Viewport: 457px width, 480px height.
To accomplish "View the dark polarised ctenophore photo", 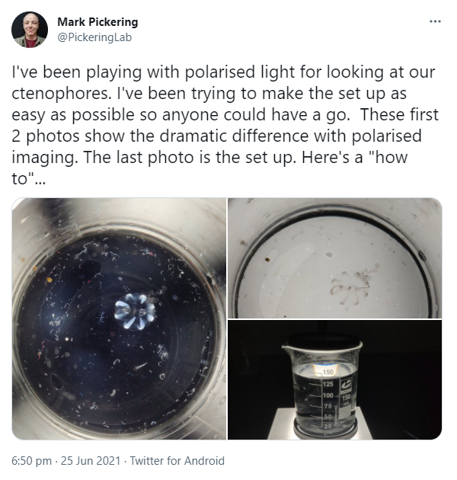I will 119,318.
